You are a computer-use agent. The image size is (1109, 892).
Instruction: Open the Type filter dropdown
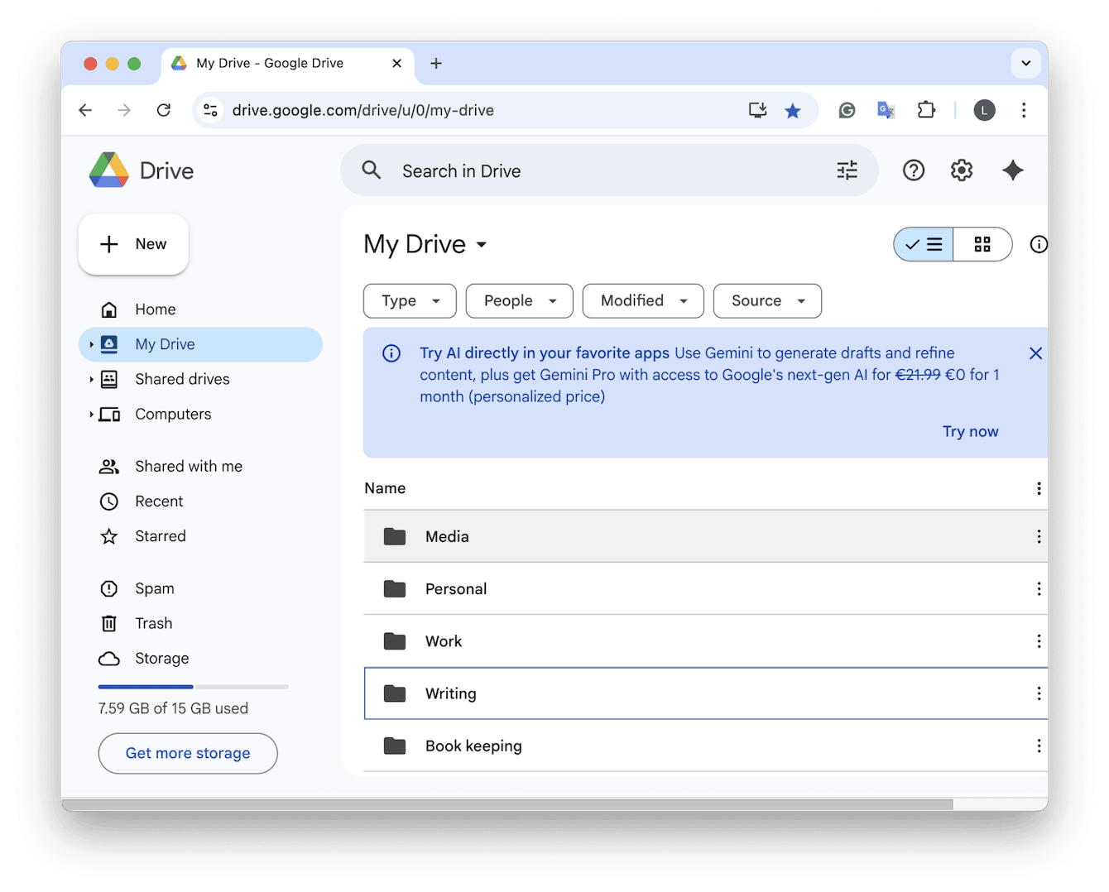[x=410, y=300]
